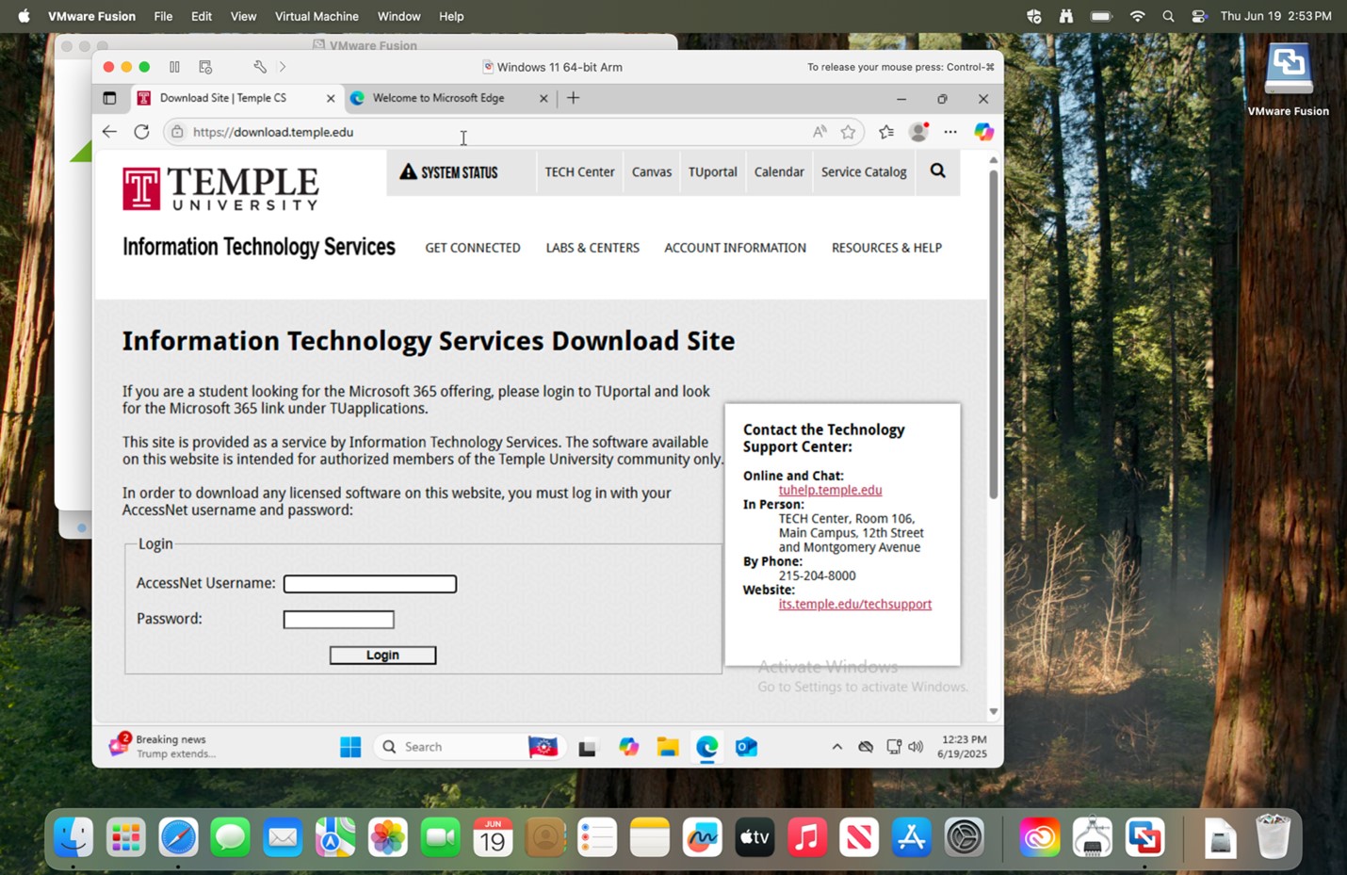This screenshot has width=1347, height=875.
Task: Click the page vertical scrollbar thumb
Action: [993, 334]
